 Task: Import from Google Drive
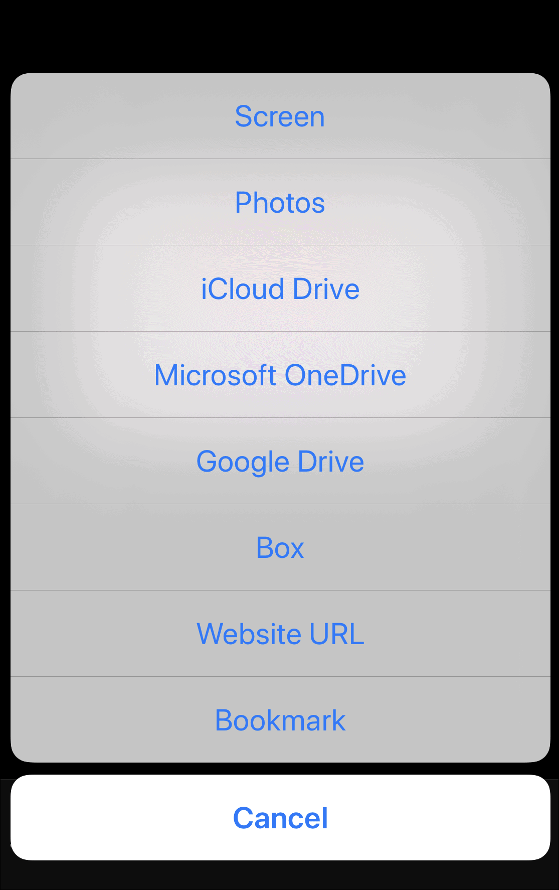(280, 461)
